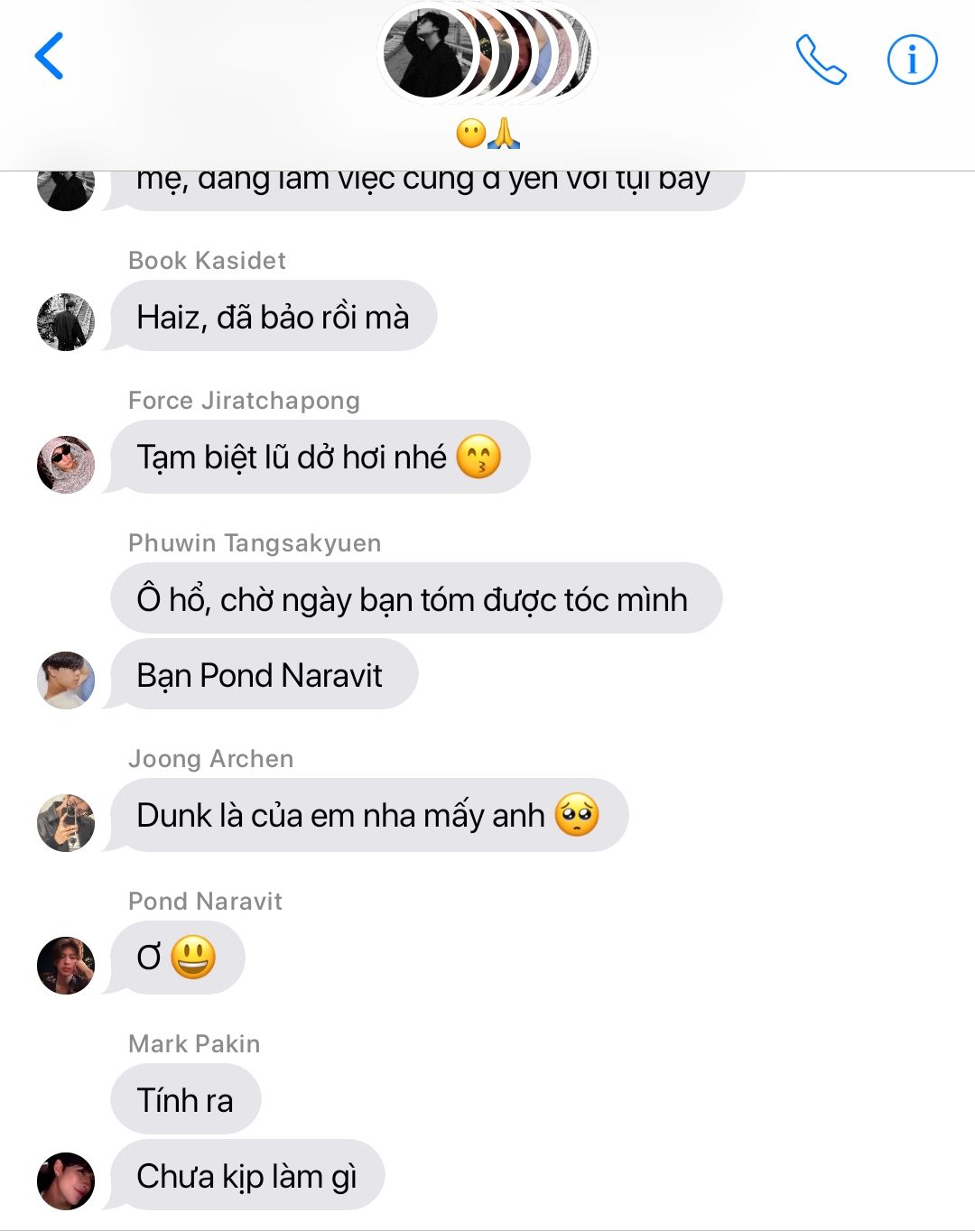
Task: Tap the "Ô hổ, chờ ngày bạn tóm" bubble
Action: click(416, 598)
